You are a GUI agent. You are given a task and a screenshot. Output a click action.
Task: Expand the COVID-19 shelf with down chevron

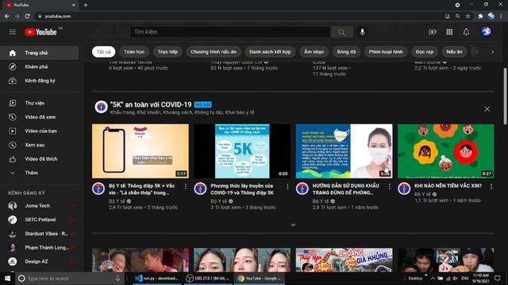(x=293, y=225)
